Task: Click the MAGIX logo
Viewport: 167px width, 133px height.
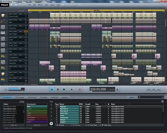Action: pyautogui.click(x=5, y=5)
